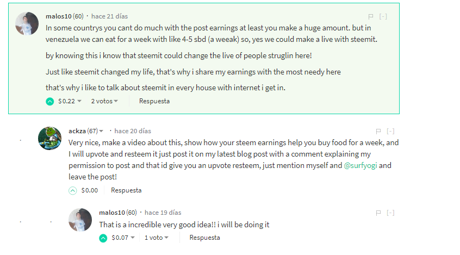
Task: Toggle upvote on malos10's reply worth $0.07
Action: 103,238
